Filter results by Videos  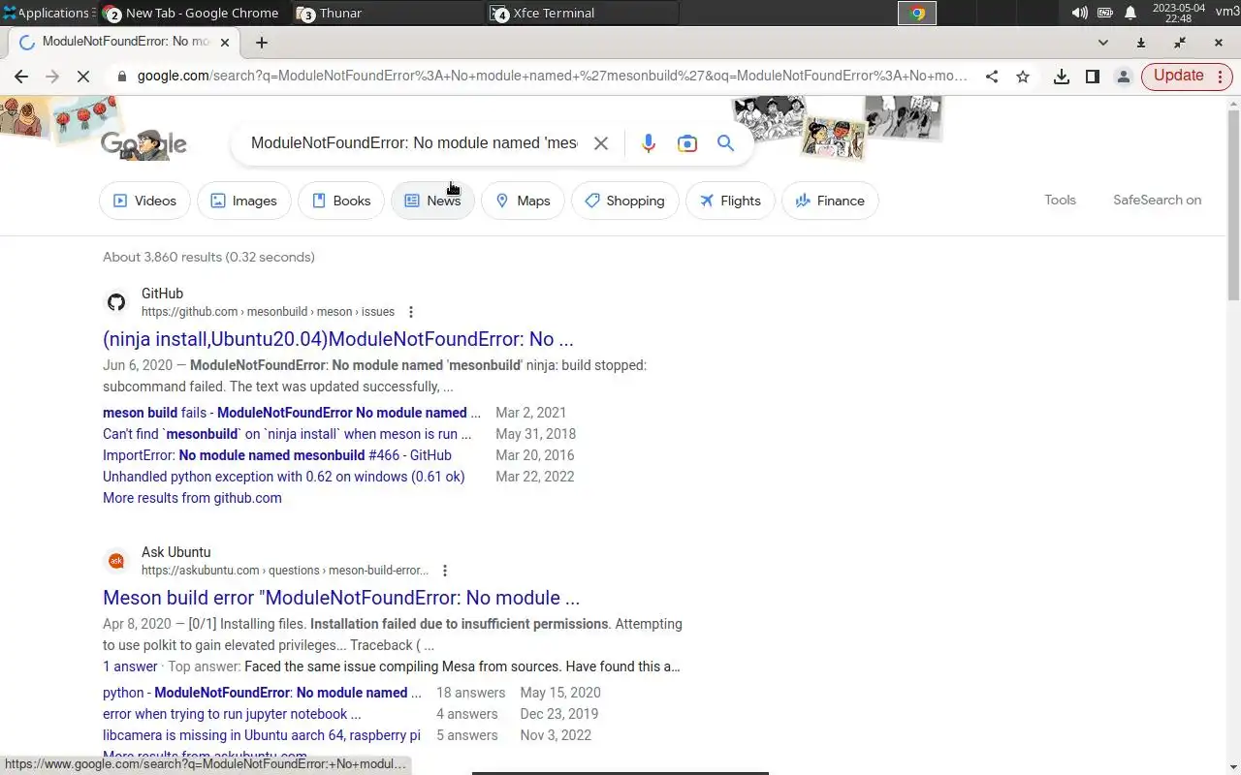click(144, 201)
